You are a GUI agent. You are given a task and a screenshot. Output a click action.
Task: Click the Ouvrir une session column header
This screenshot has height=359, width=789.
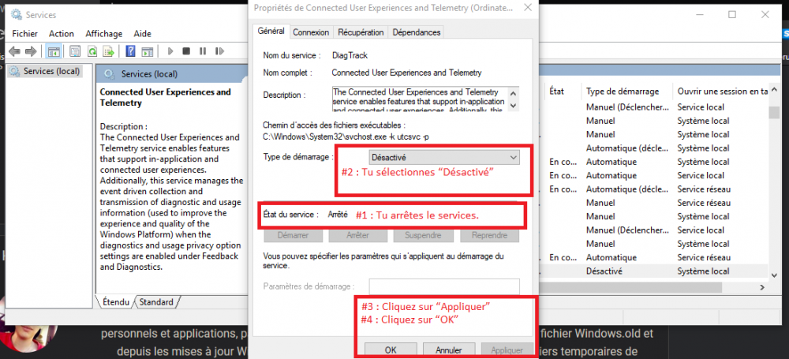coord(723,92)
